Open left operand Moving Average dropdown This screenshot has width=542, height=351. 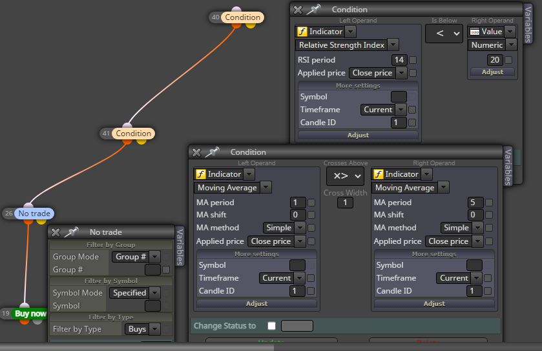pos(233,188)
